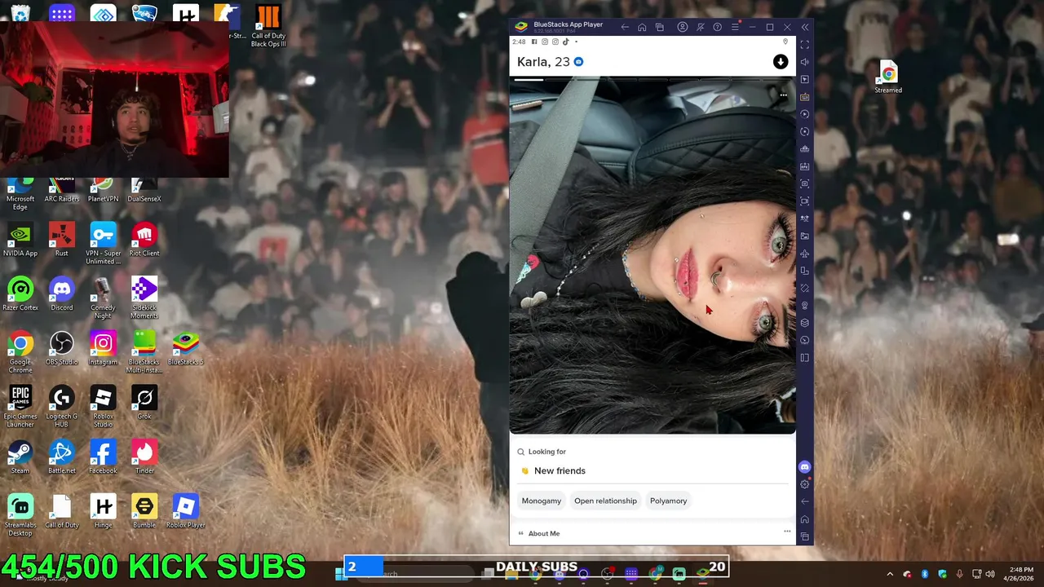Viewport: 1044px width, 587px height.
Task: Open Steam desktop shortcut
Action: tap(20, 457)
